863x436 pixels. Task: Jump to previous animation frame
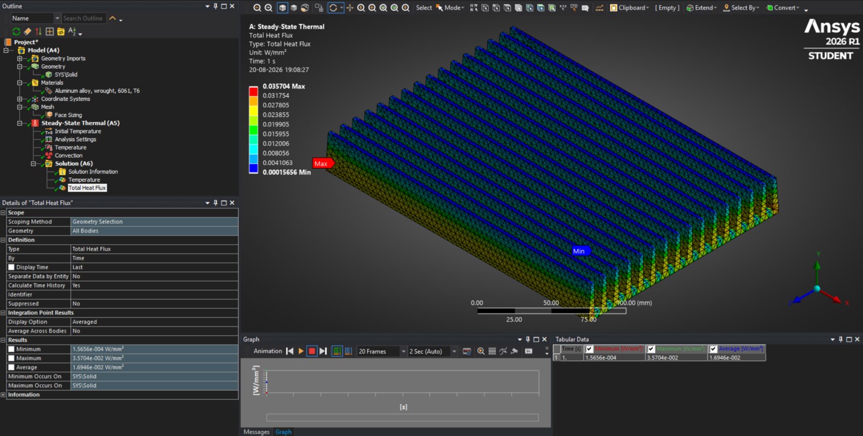pos(290,351)
